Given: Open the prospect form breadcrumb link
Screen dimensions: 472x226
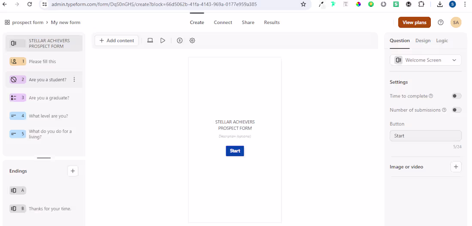Looking at the screenshot, I should coord(28,22).
